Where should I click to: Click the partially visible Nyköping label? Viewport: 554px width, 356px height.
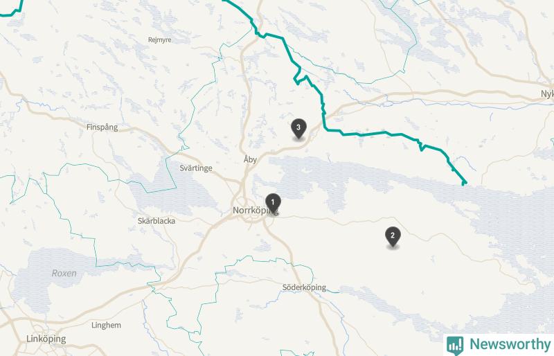[x=547, y=94]
